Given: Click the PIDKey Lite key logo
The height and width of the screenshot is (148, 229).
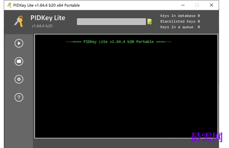Looking at the screenshot, I should tap(19, 21).
